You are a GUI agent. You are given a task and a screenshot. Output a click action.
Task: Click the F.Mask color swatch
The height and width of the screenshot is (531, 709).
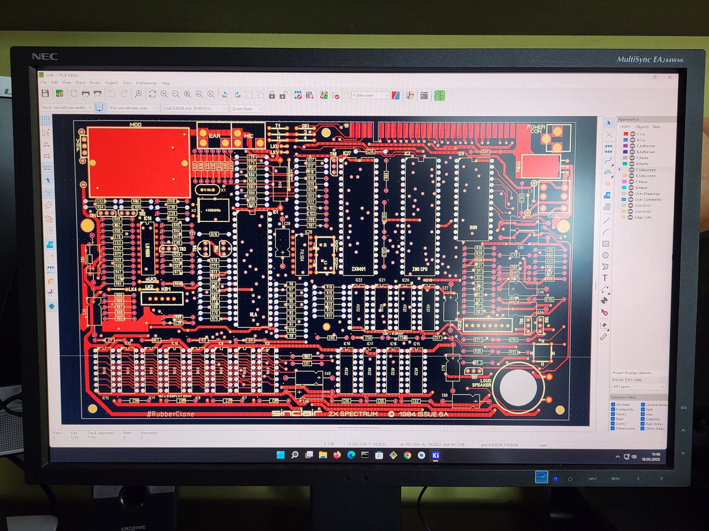625,182
